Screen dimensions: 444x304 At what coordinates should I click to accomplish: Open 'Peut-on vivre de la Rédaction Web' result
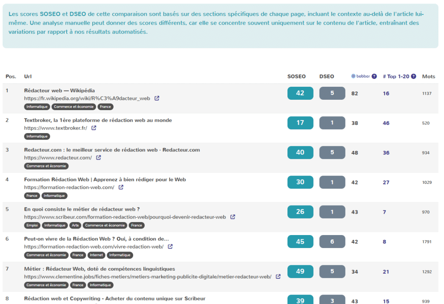pos(96,239)
